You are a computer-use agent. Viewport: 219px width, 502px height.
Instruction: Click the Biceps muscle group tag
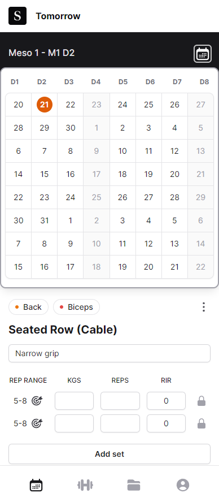coord(76,307)
